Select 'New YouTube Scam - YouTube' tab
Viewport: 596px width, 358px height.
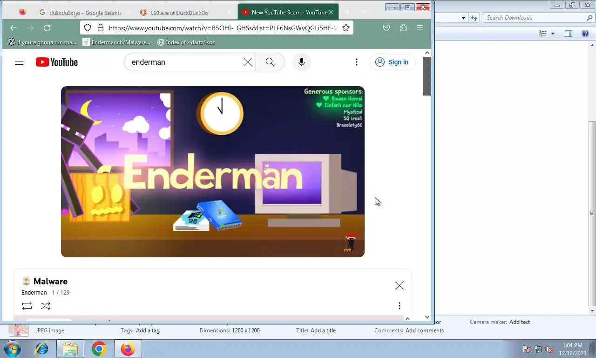[289, 12]
